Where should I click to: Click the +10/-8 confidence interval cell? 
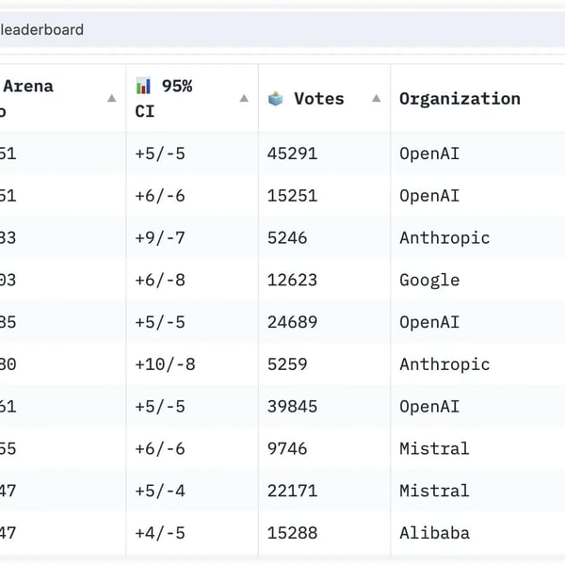(x=165, y=364)
